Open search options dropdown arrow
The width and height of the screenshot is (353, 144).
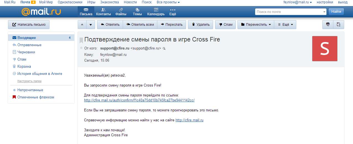click(324, 12)
